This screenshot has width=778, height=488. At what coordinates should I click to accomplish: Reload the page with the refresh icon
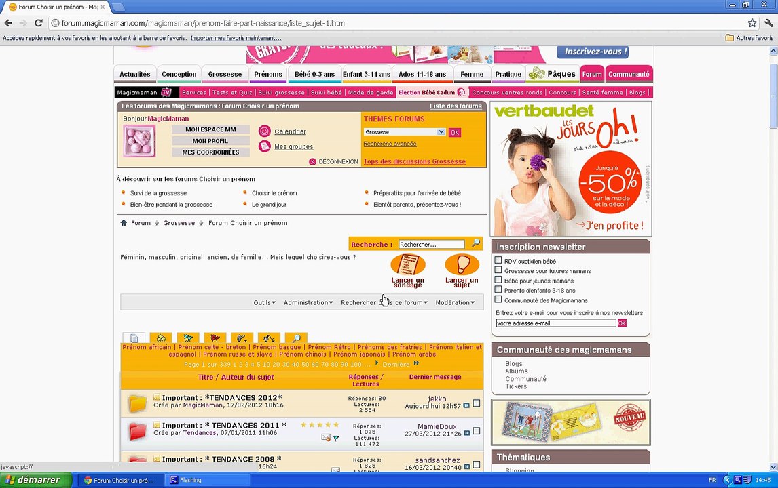point(38,23)
